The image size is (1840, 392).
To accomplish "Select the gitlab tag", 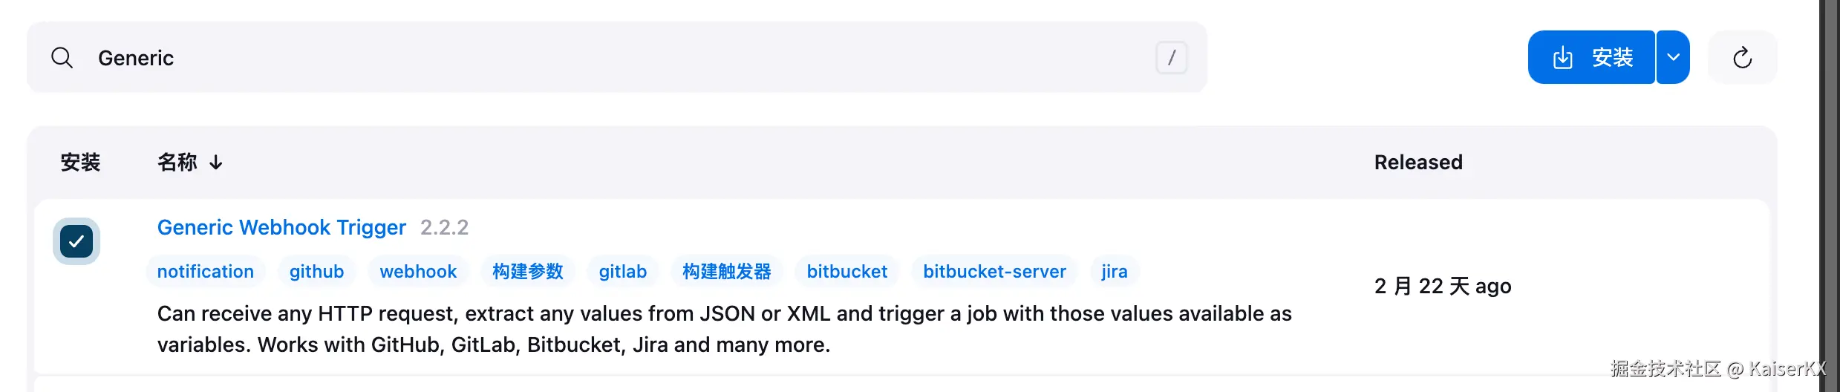I will tap(622, 272).
